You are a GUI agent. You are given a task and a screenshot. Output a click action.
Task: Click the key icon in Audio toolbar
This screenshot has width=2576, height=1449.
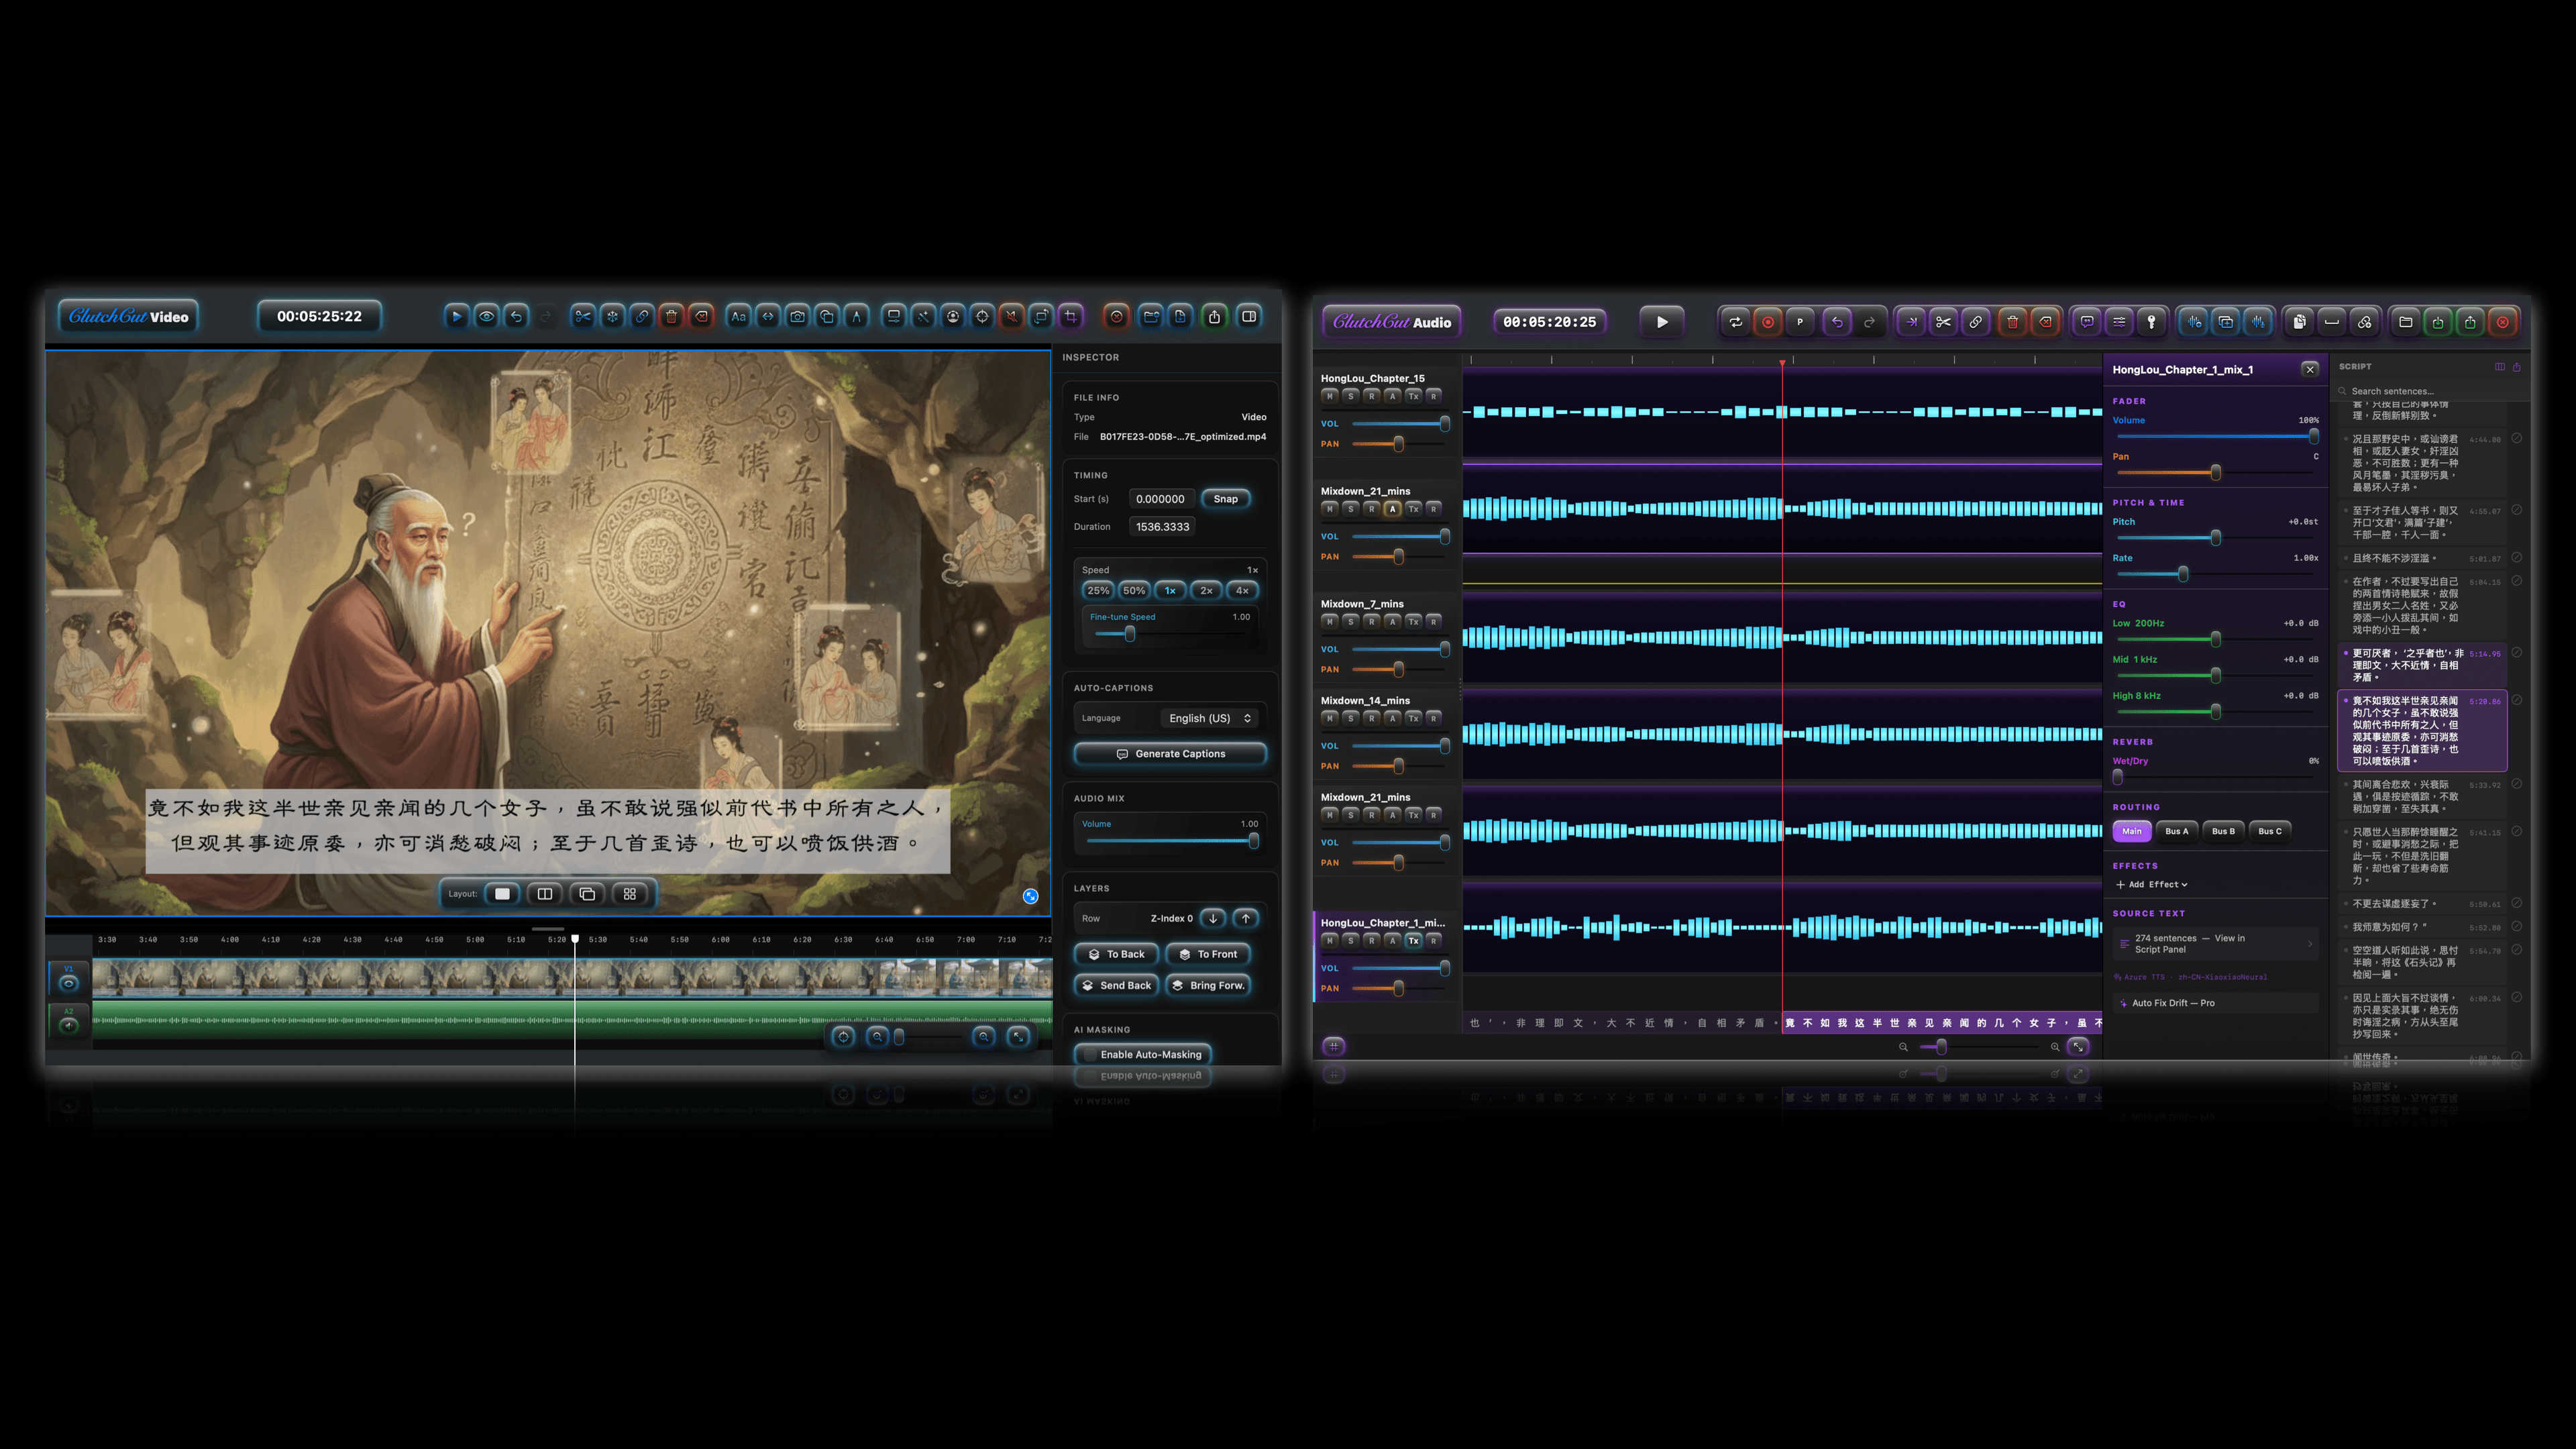[2151, 322]
